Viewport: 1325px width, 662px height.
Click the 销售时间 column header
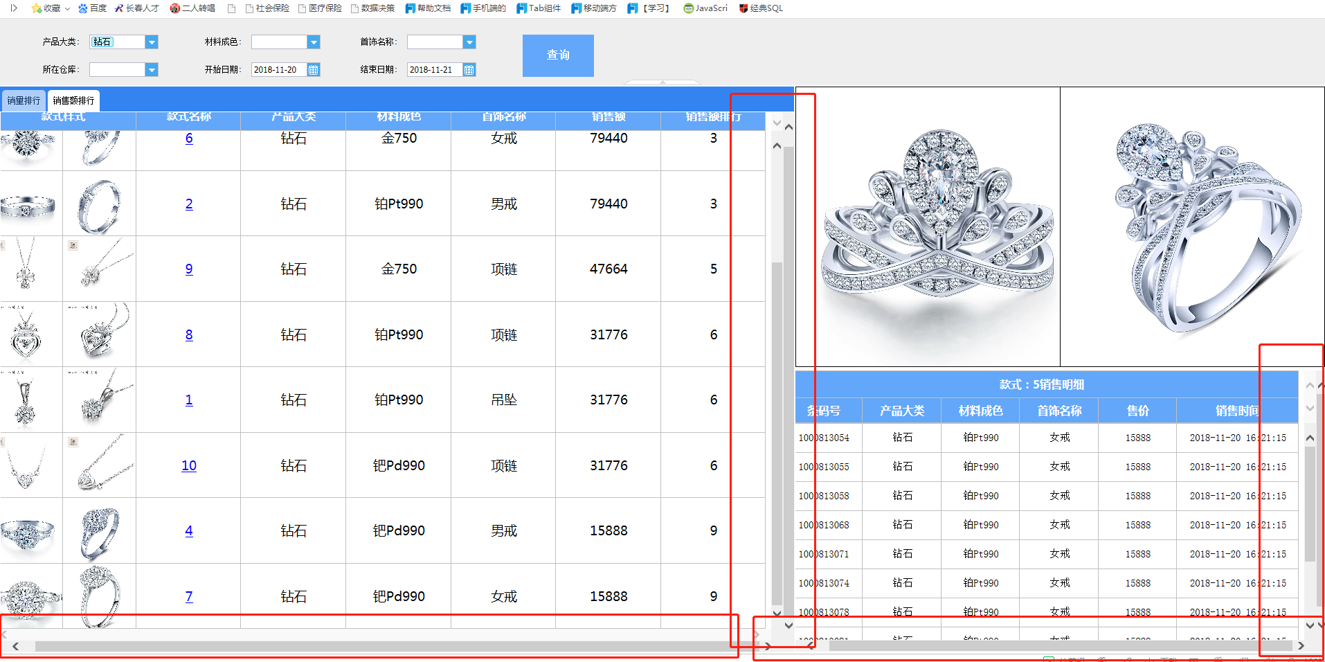tap(1237, 411)
